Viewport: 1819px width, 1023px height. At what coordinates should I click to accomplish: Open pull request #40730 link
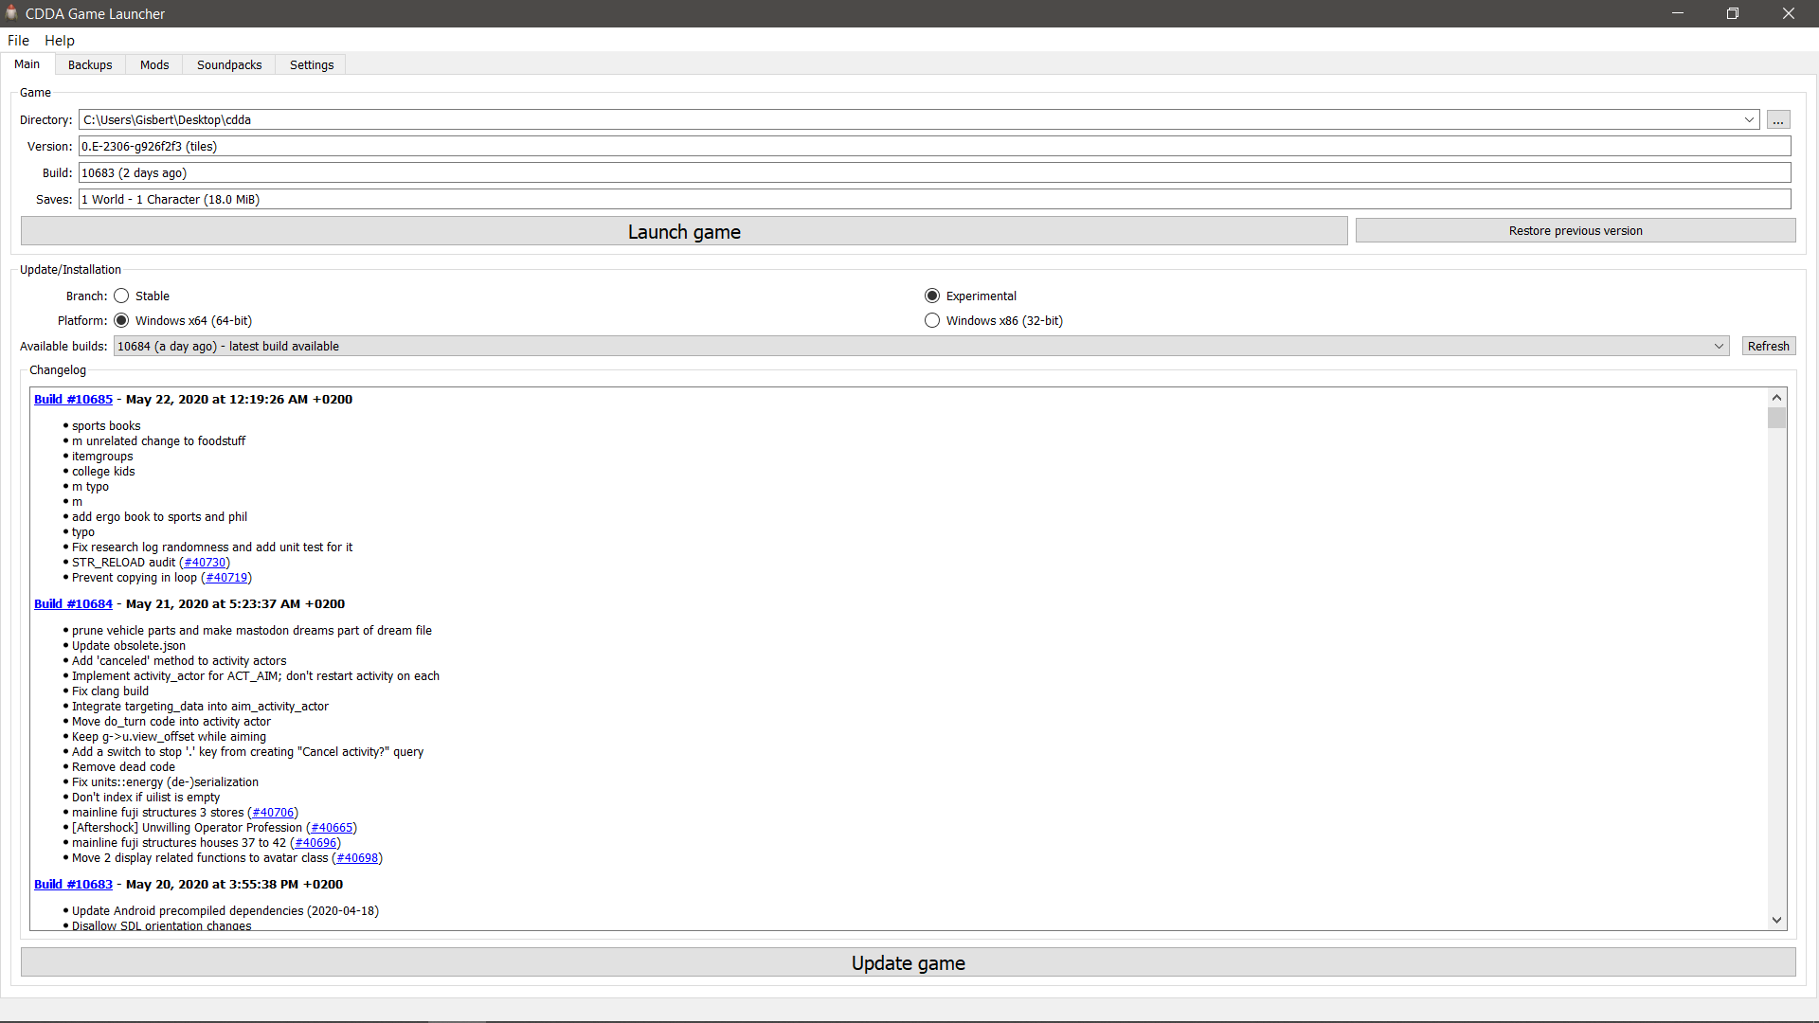205,563
